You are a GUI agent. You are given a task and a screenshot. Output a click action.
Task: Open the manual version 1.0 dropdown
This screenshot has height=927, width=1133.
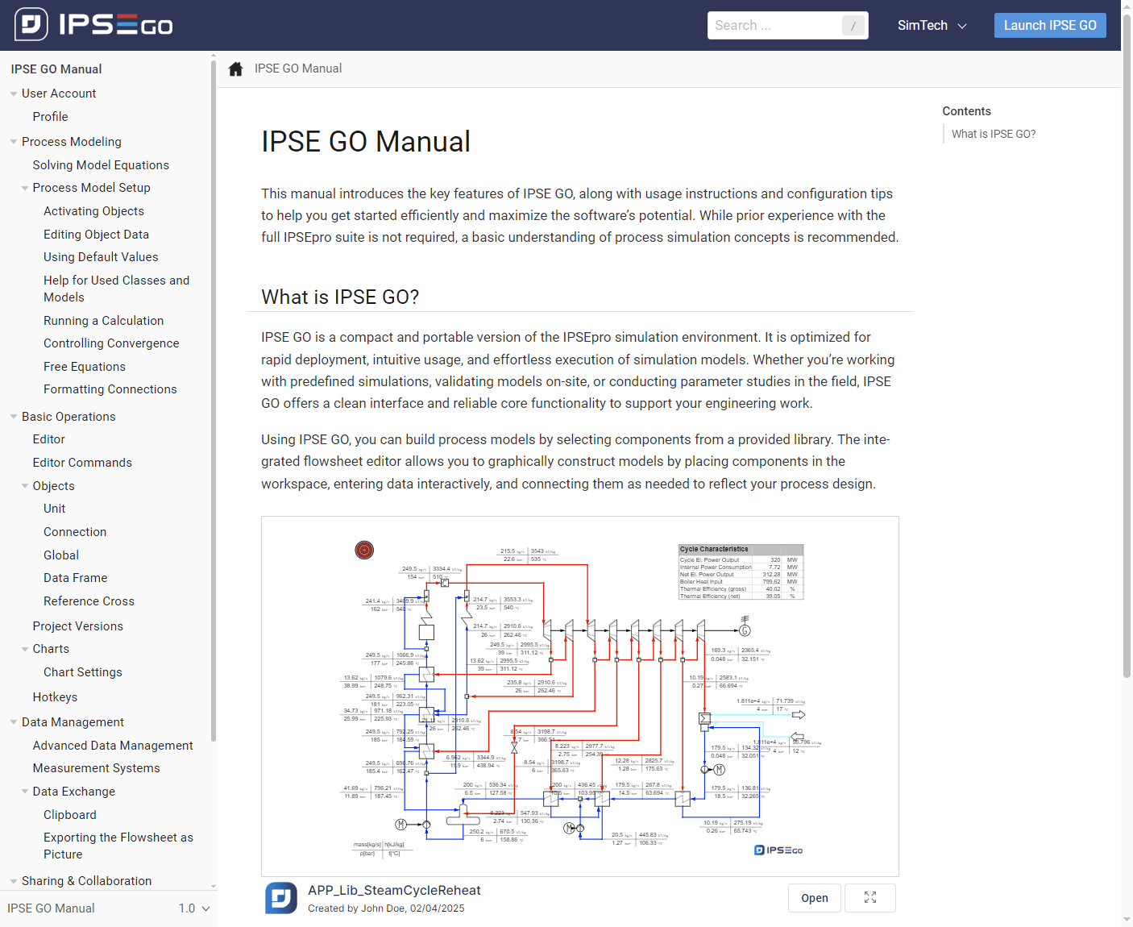tap(193, 908)
